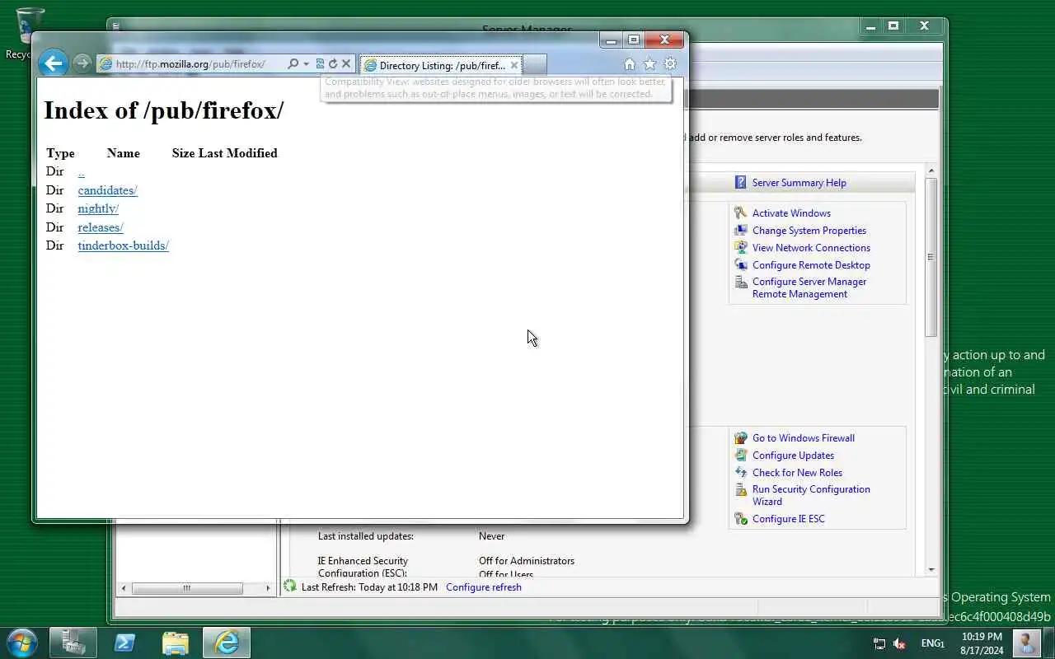Screen dimensions: 1055x659
Task: Click the Configure Updates icon
Action: point(740,456)
